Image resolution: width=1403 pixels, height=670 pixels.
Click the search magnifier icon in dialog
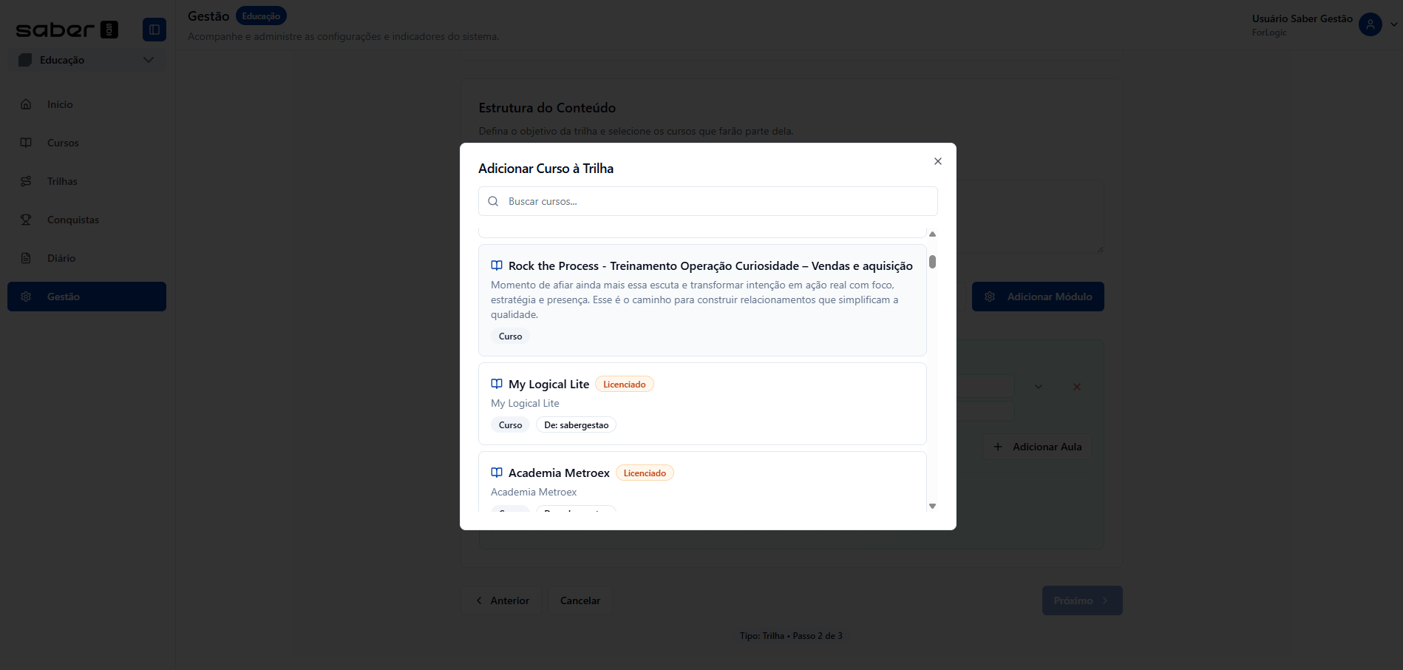point(493,201)
